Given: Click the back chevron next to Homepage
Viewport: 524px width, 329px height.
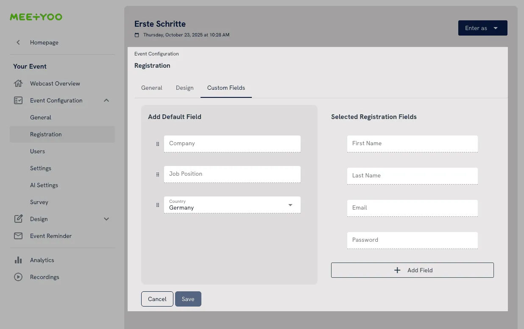Looking at the screenshot, I should point(18,42).
